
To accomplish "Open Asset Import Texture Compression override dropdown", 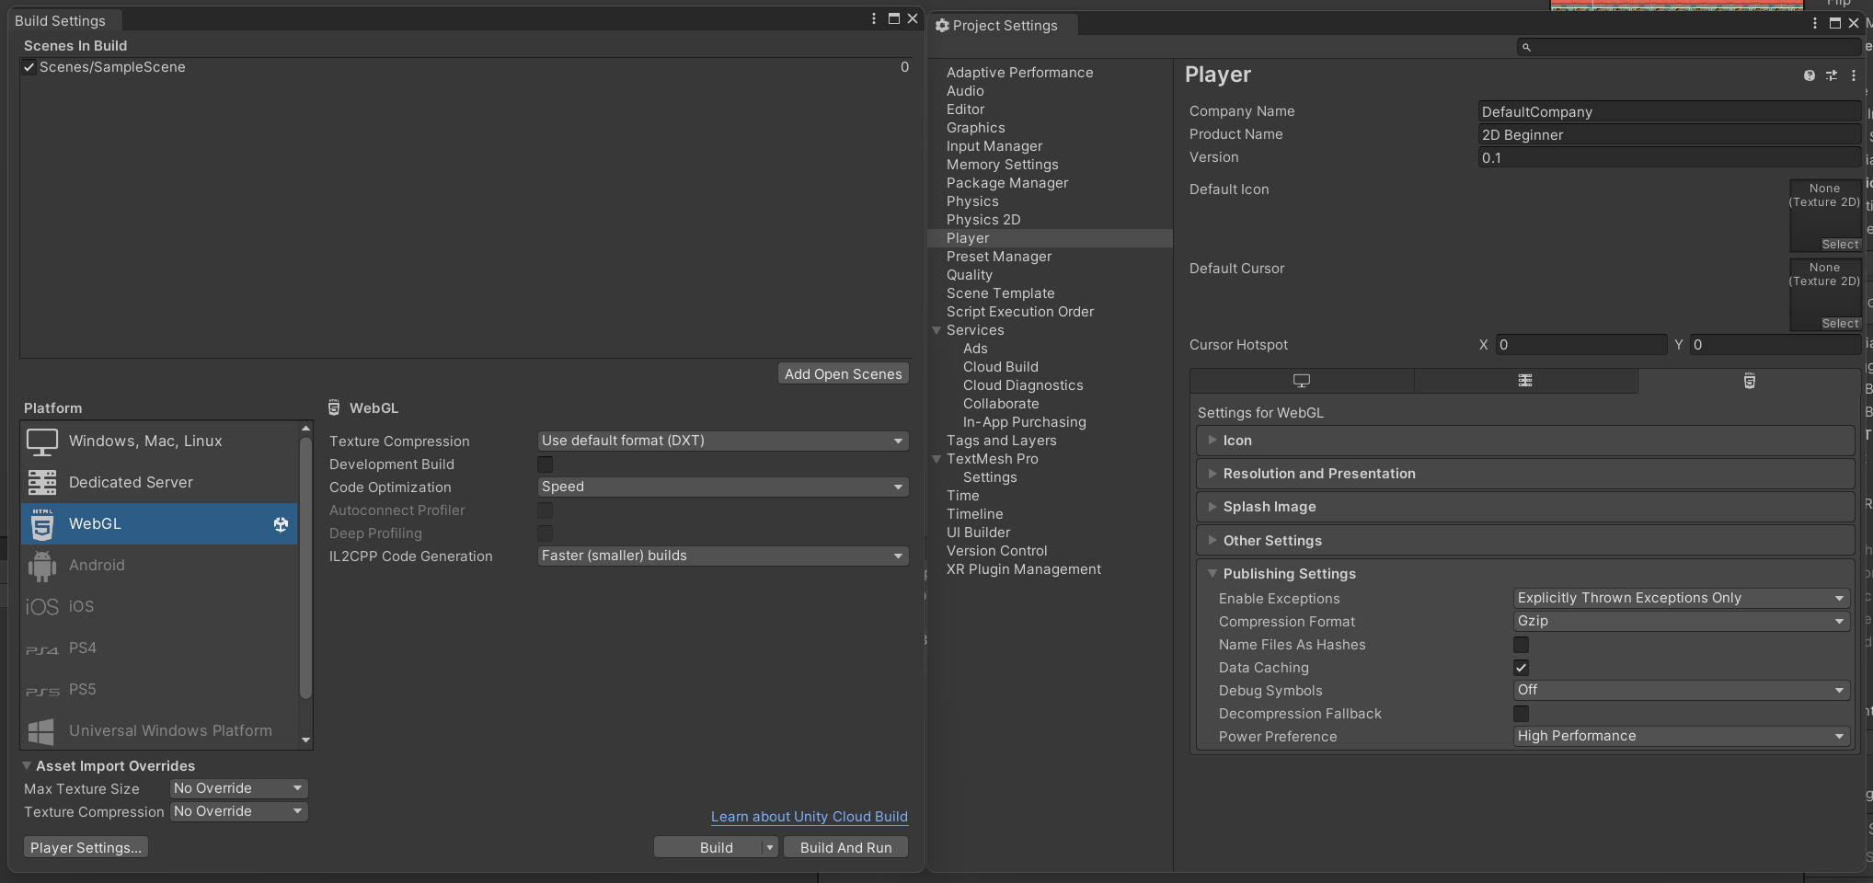I will (238, 812).
